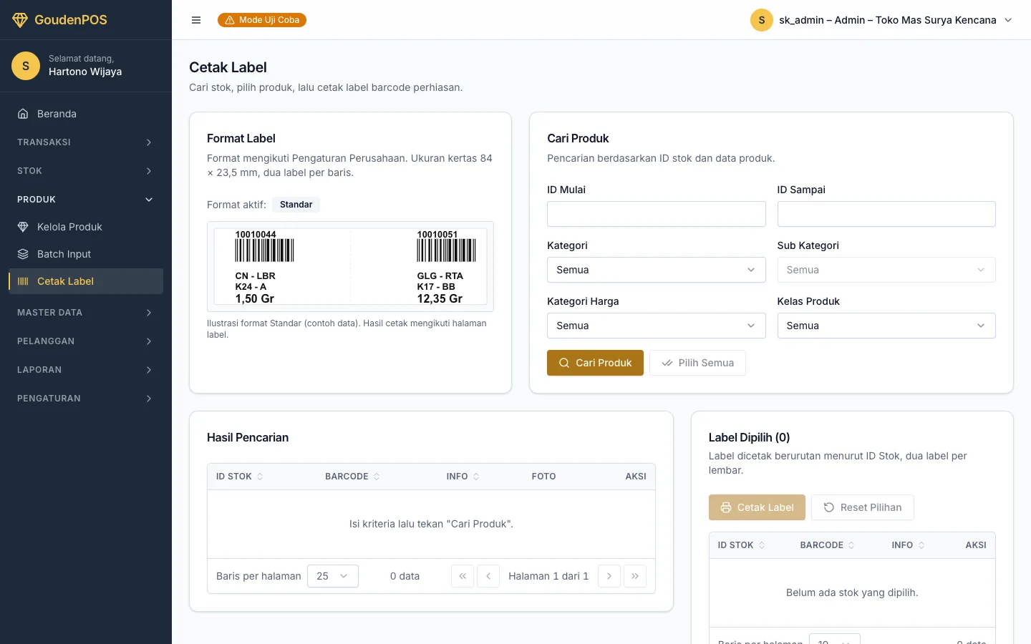
Task: Sort Label Dipilih INFO column
Action: click(908, 545)
